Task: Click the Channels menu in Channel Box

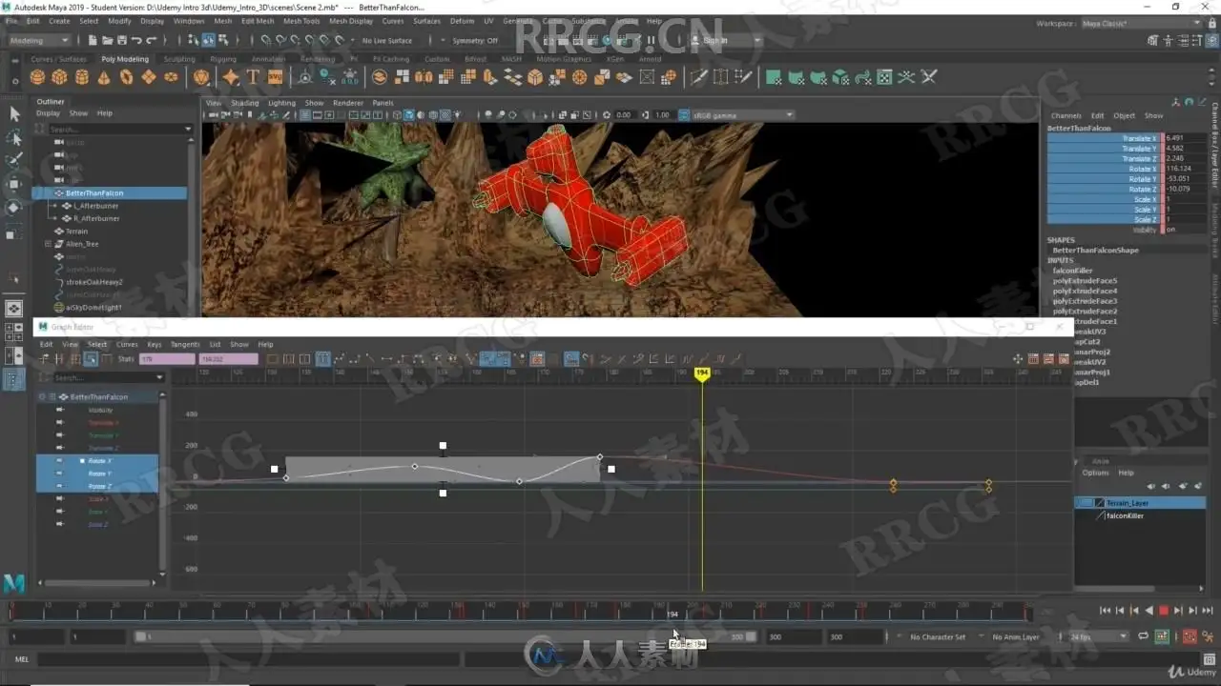Action: click(x=1066, y=115)
